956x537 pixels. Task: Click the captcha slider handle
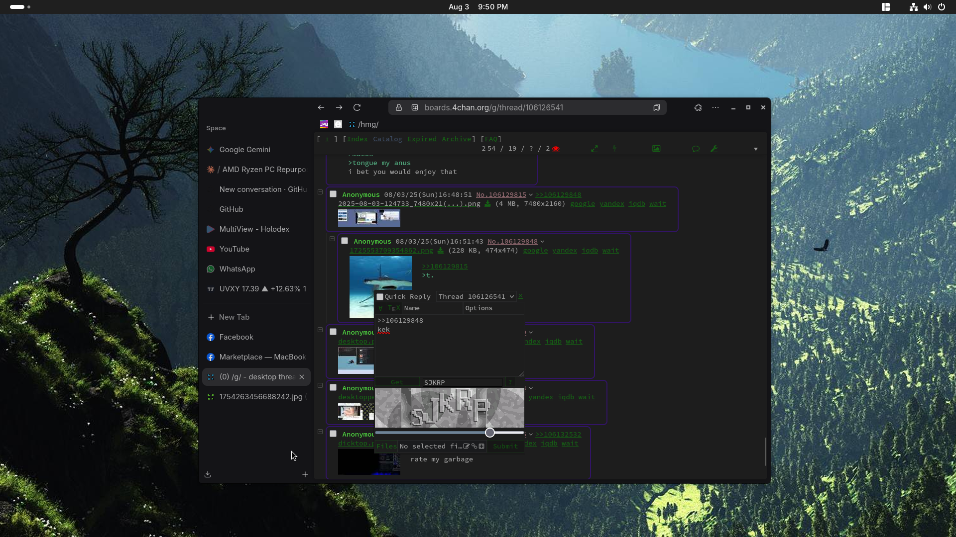(x=490, y=433)
